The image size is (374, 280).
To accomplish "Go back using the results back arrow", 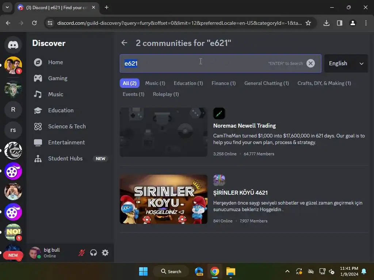I will pos(124,43).
